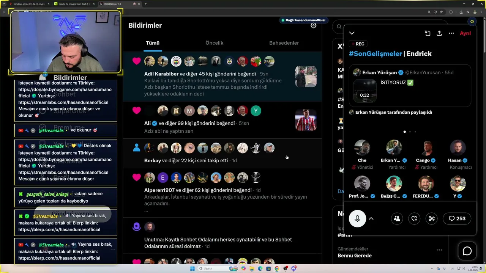Share the Space using the upload icon
The image size is (486, 273).
pos(439,33)
